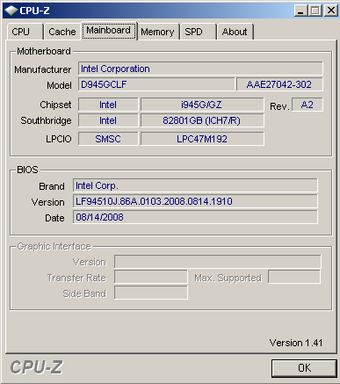Click the BIOS Date field 08/14/2008

tap(195, 217)
